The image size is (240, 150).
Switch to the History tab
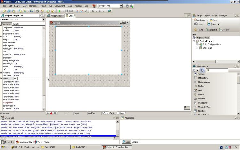tap(121, 113)
